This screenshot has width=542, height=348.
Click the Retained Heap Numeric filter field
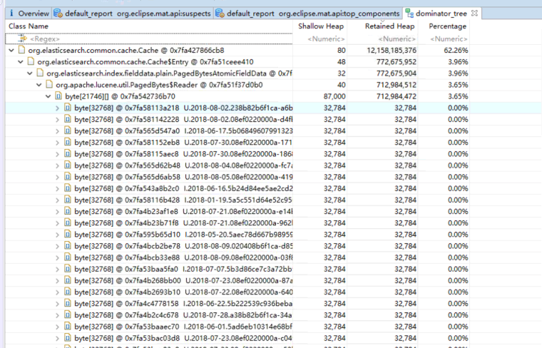[397, 39]
